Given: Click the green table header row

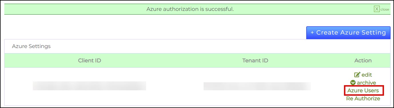Looking at the screenshot, I should (197, 61).
